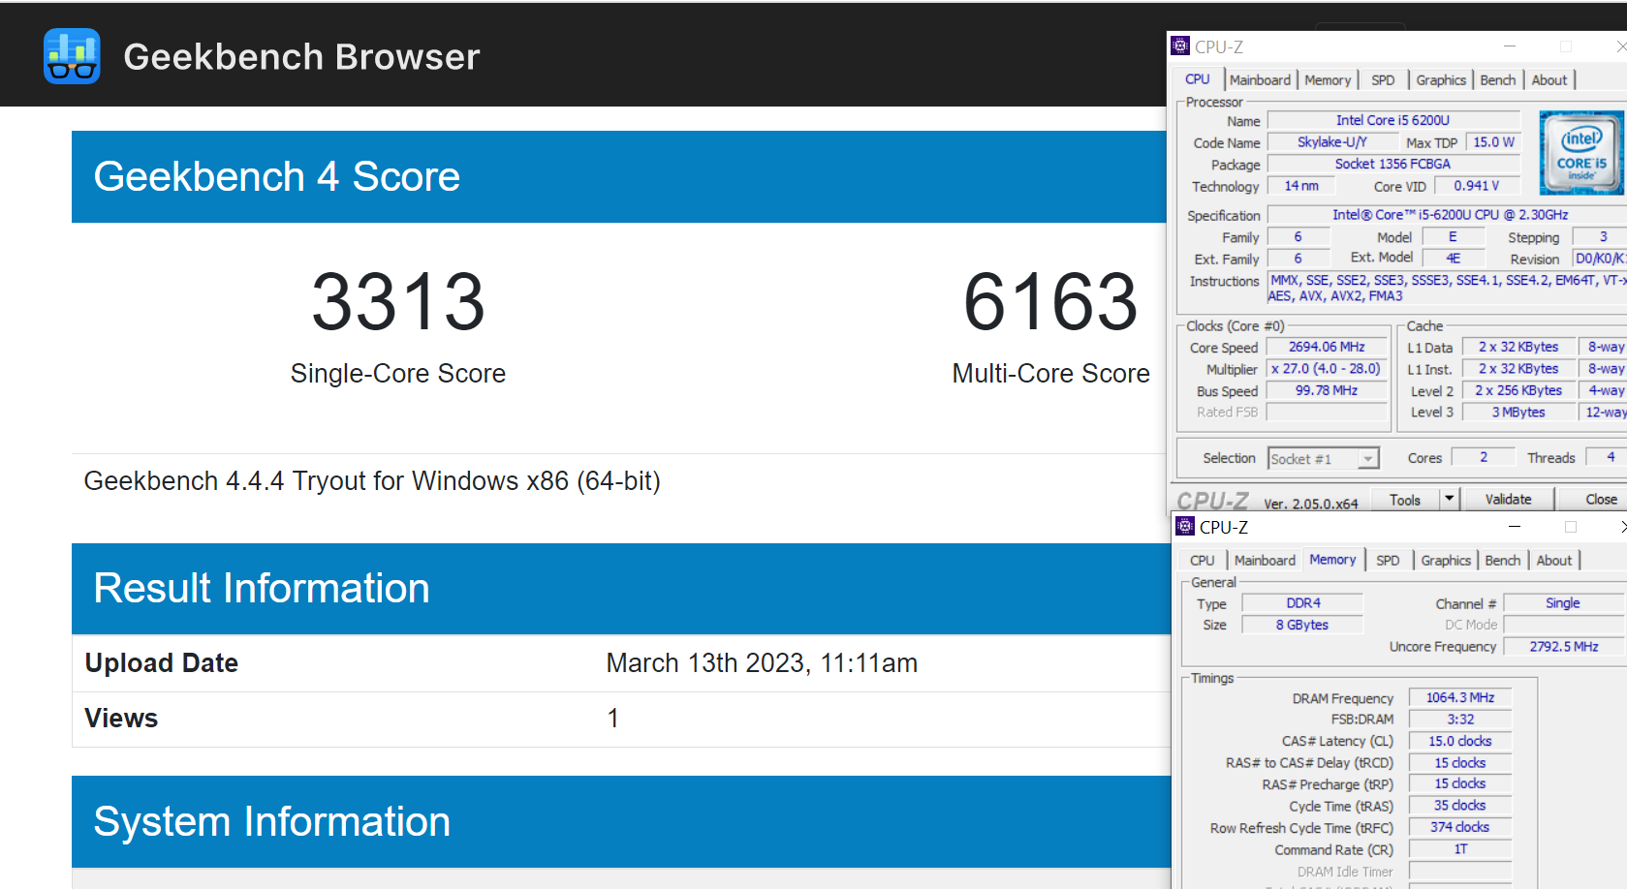Click the Result Information section header
1627x889 pixels.
point(621,589)
